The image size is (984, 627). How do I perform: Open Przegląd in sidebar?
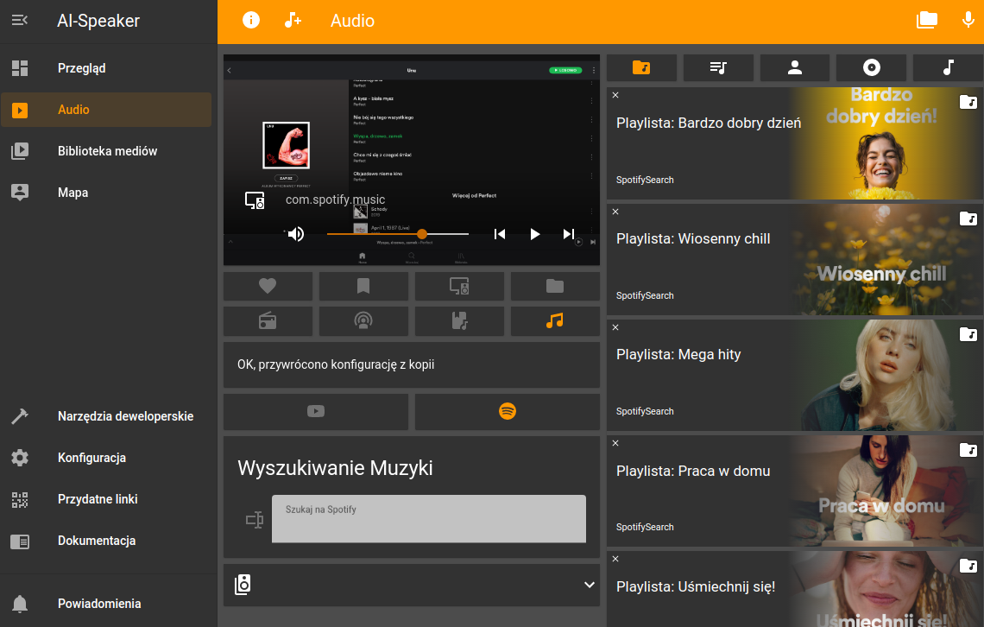click(x=106, y=67)
